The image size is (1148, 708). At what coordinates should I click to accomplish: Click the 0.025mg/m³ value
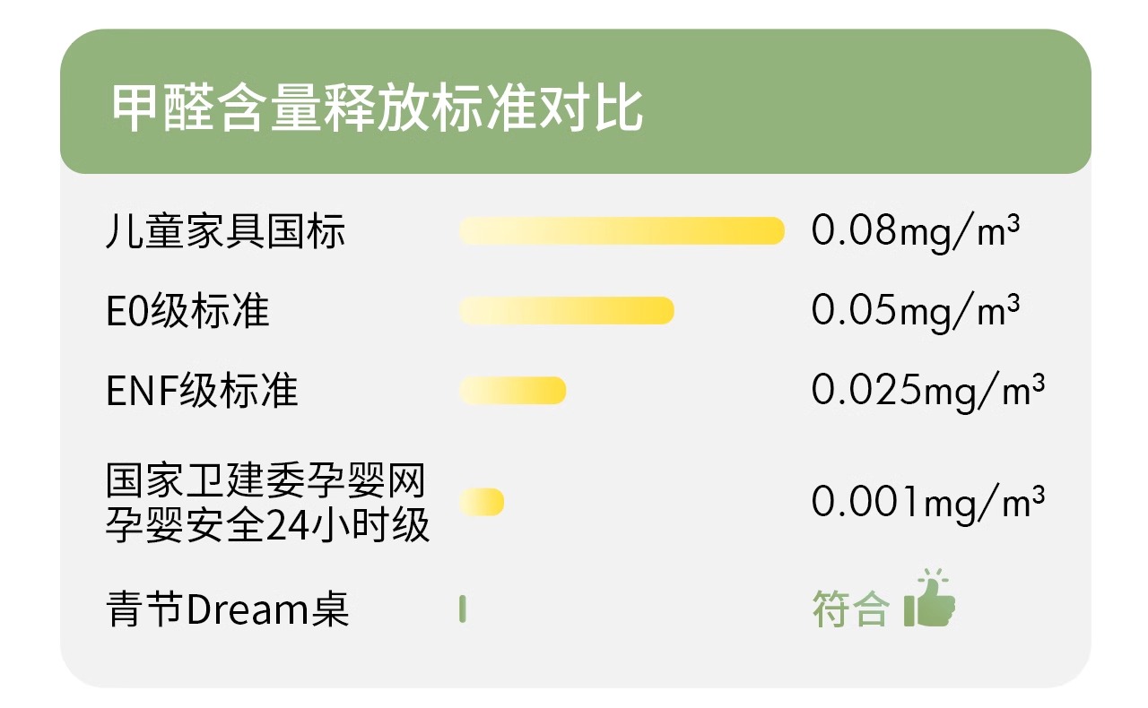pyautogui.click(x=927, y=391)
